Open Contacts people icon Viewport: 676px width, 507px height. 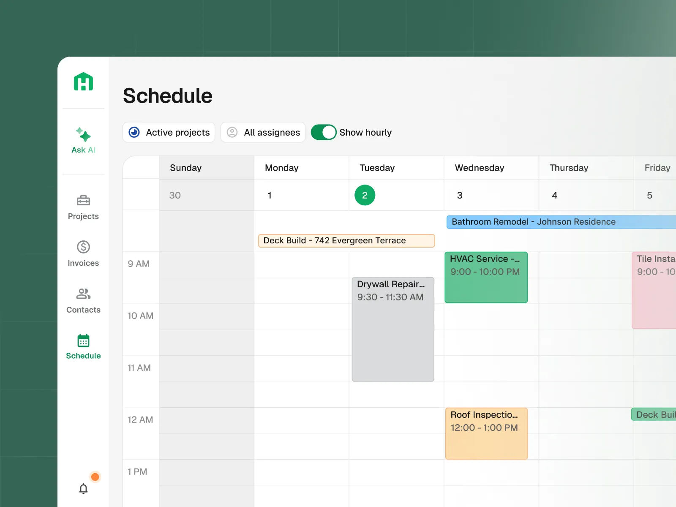pos(83,294)
